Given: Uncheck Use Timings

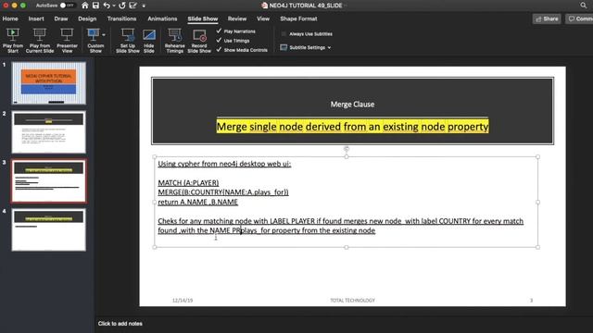Looking at the screenshot, I should pos(219,40).
